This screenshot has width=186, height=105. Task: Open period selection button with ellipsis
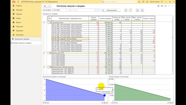68,10
